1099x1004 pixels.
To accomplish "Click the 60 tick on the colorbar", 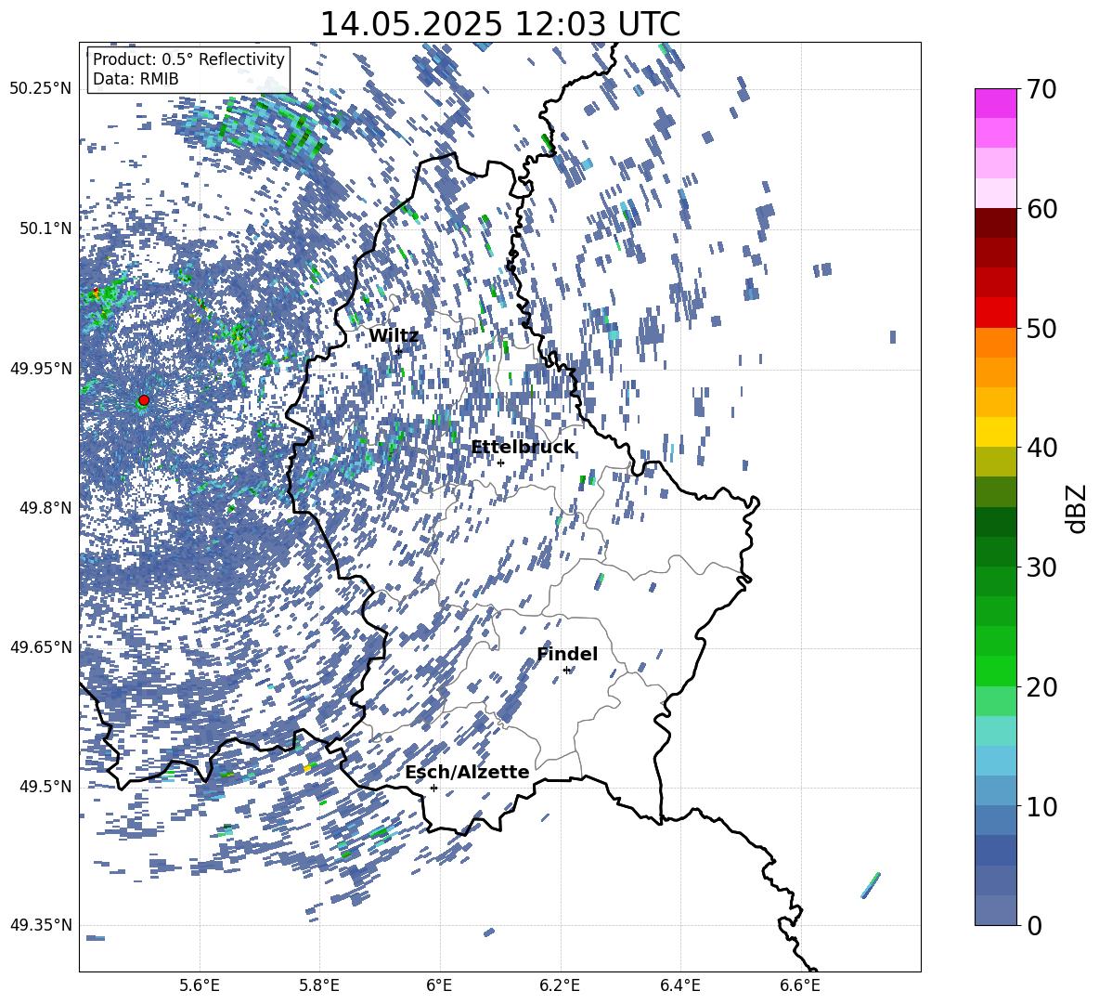I will point(1042,209).
